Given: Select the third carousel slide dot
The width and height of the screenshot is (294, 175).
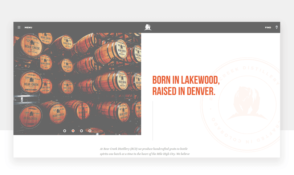Looking at the screenshot, I should click(81, 131).
